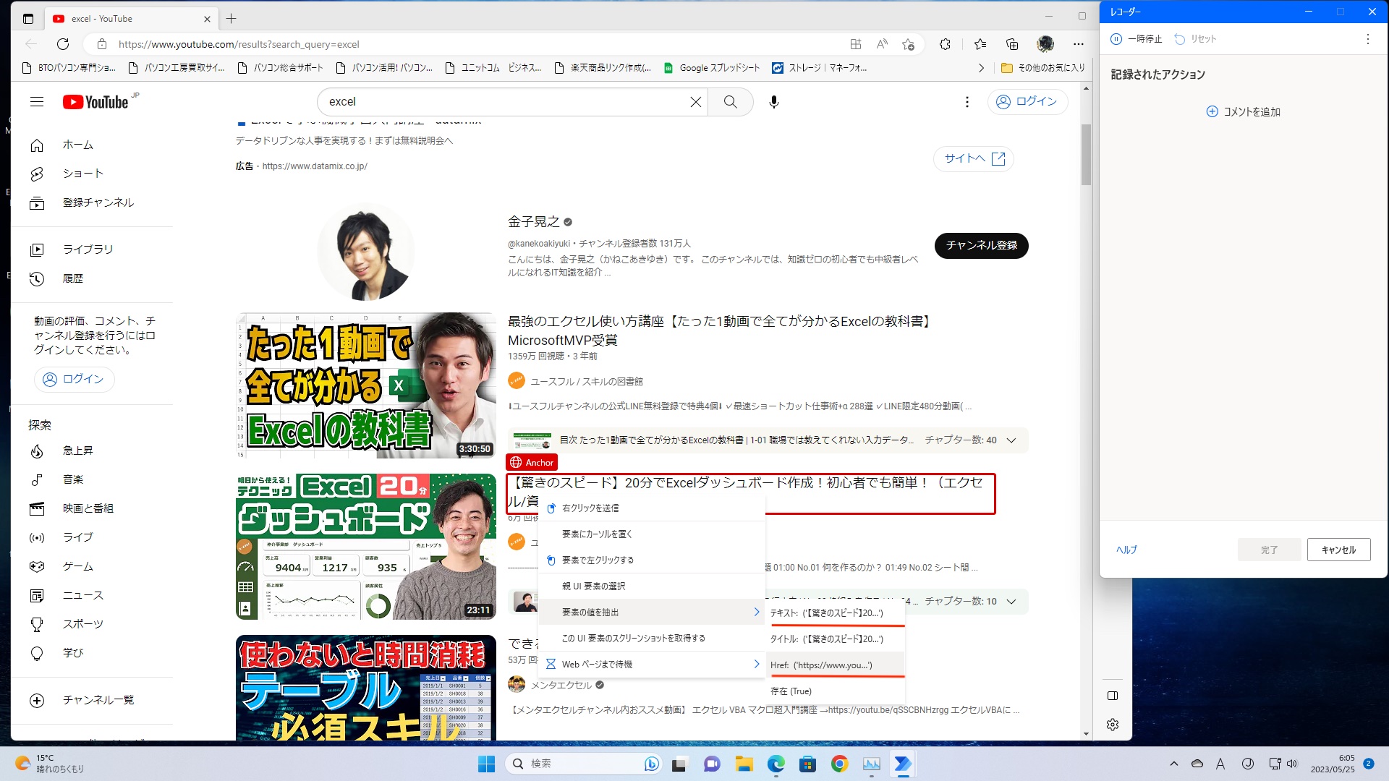Click the Excel search input field
1389x781 pixels.
click(x=505, y=101)
